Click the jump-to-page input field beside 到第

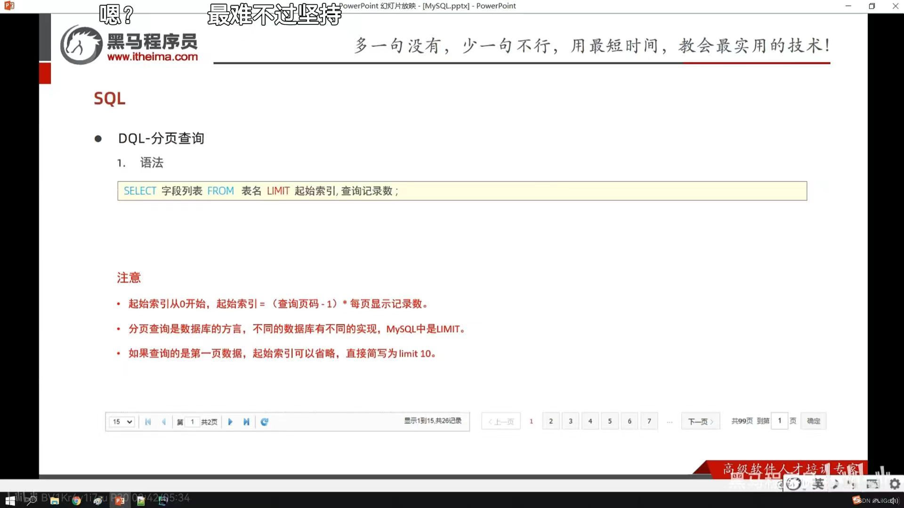pos(779,421)
